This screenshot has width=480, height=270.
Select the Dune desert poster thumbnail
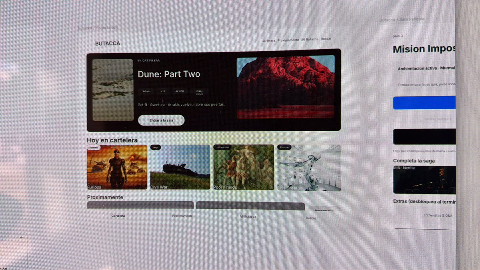113,90
